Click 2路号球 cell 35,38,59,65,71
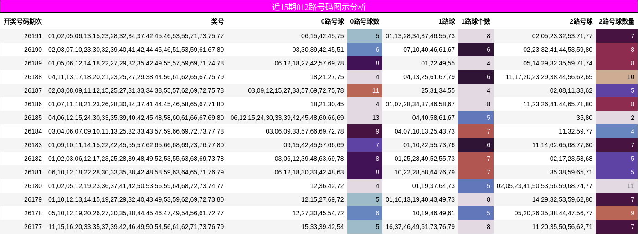This screenshot has width=638, height=234. click(x=571, y=172)
